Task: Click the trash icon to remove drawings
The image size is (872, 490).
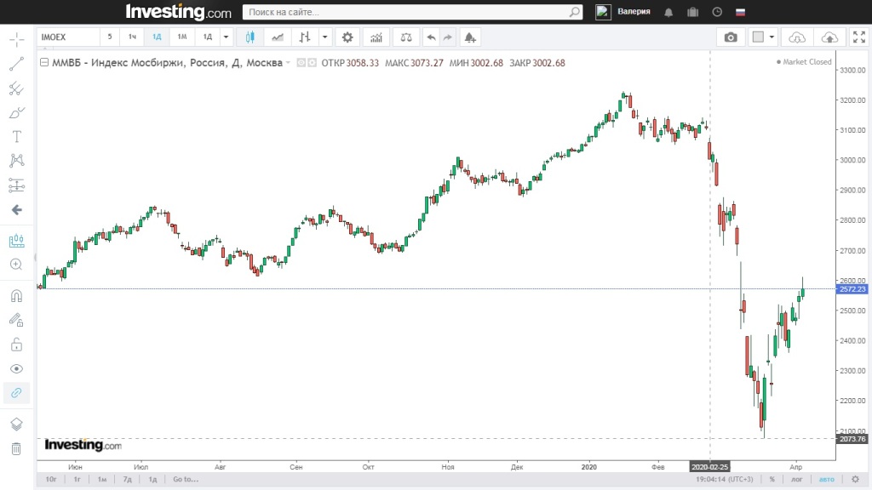Action: tap(16, 448)
